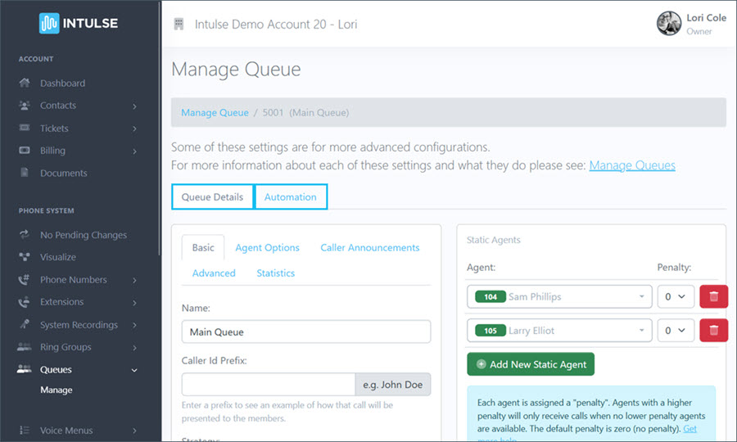Screen dimensions: 737x442
Task: Click the System Recordings microphone icon
Action: click(25, 325)
